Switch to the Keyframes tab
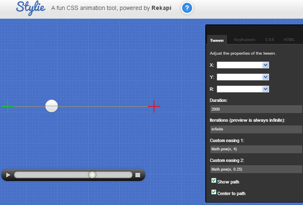 point(245,40)
